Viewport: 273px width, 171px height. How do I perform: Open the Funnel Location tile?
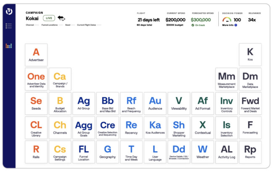(84, 152)
